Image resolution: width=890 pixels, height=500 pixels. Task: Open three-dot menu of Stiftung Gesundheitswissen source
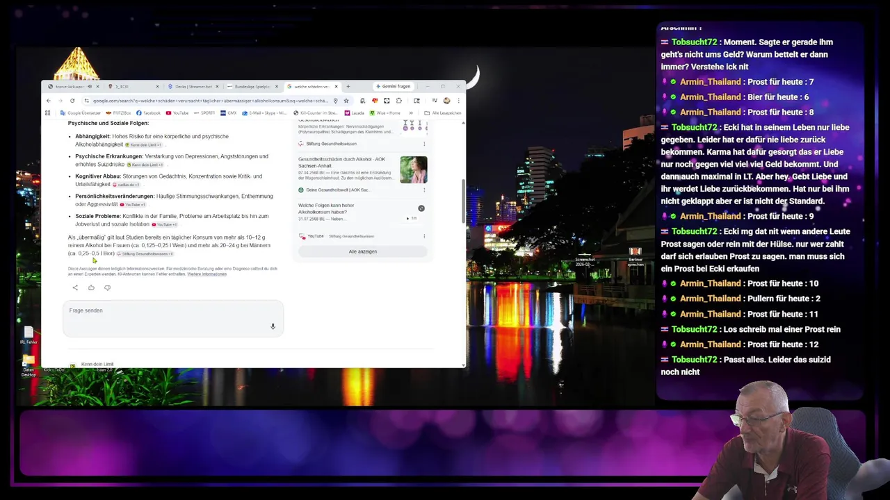tap(424, 144)
